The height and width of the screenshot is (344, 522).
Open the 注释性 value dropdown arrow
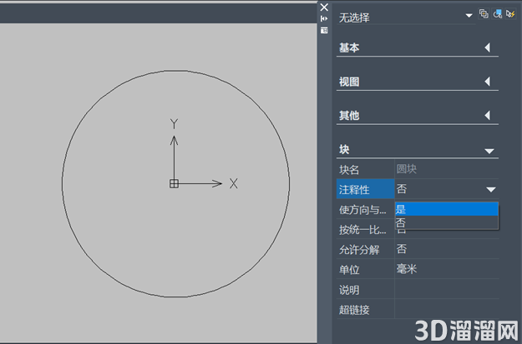(x=491, y=190)
